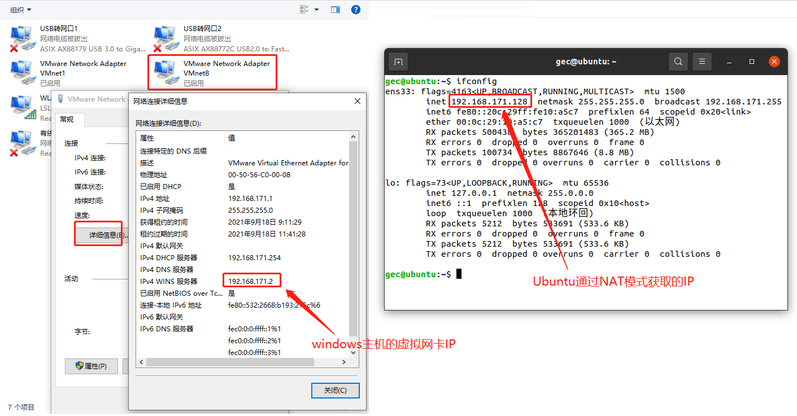Click the 属性(P) button with shield
The height and width of the screenshot is (416, 797).
coord(91,366)
